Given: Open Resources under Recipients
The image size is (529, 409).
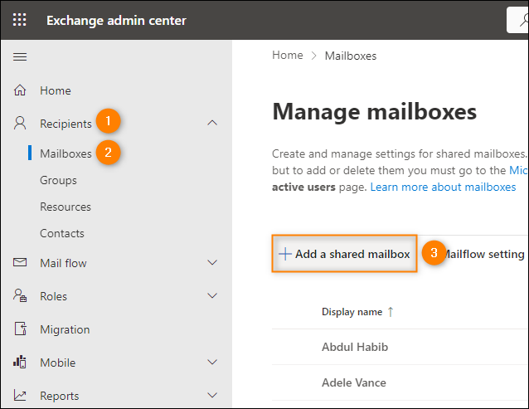Looking at the screenshot, I should [66, 207].
